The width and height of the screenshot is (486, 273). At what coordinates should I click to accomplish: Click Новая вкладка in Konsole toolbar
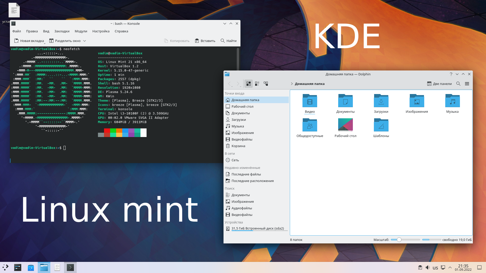pyautogui.click(x=29, y=41)
